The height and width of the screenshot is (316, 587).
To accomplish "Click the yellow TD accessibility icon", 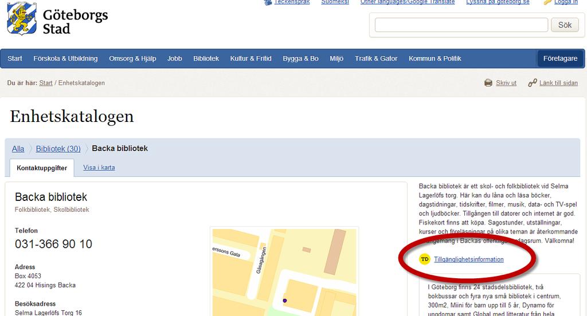I will click(425, 259).
